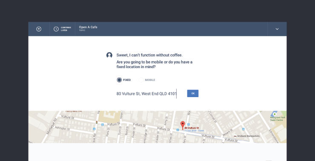Click the transit stop icon right of the pin
This screenshot has height=161, width=315.
coord(189,125)
